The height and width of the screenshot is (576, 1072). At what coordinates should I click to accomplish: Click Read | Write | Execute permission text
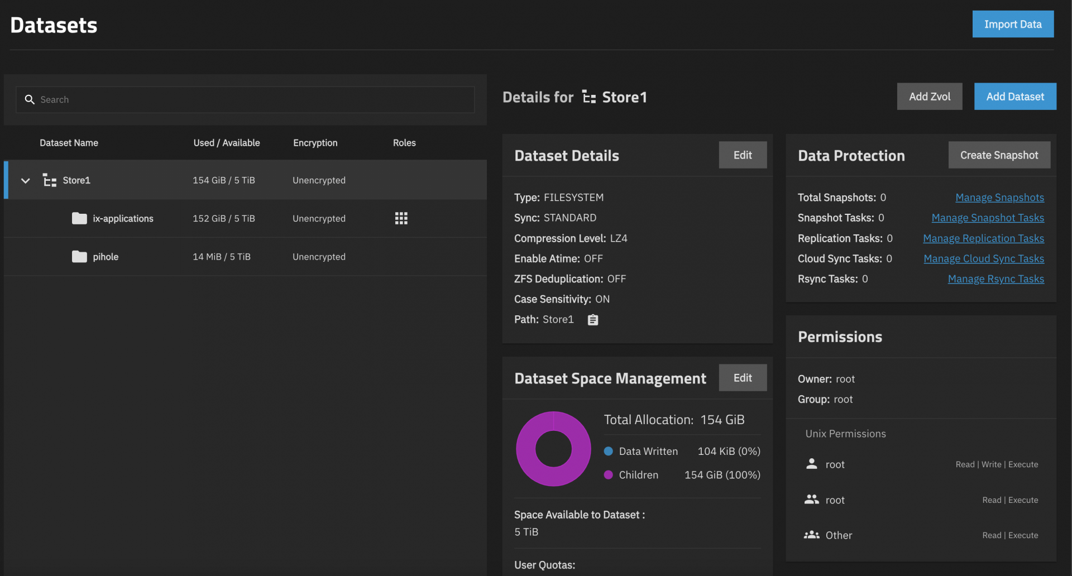997,464
